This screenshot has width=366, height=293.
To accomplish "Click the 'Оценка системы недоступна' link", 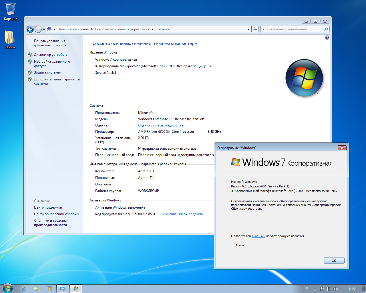I will coord(160,125).
